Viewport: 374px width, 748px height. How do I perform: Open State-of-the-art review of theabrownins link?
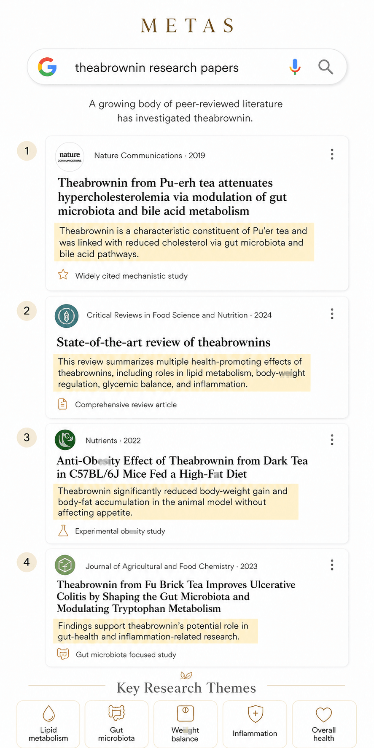tap(164, 342)
